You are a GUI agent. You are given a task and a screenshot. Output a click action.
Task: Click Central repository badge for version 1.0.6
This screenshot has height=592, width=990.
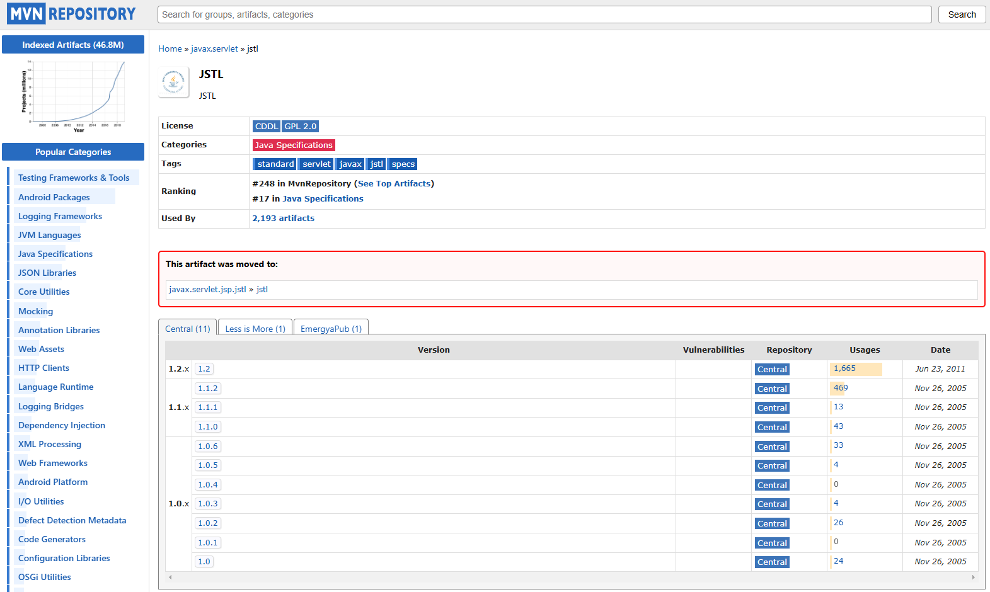coord(772,447)
